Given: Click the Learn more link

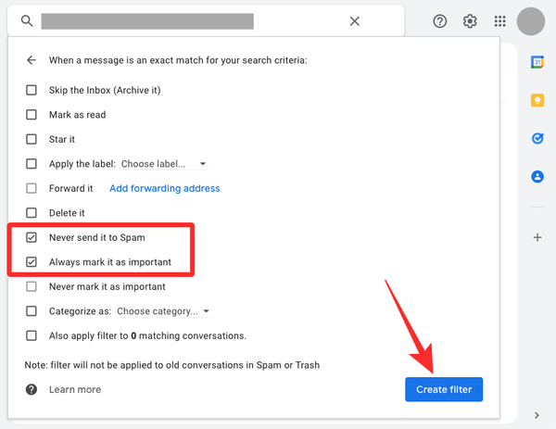Looking at the screenshot, I should click(x=75, y=389).
